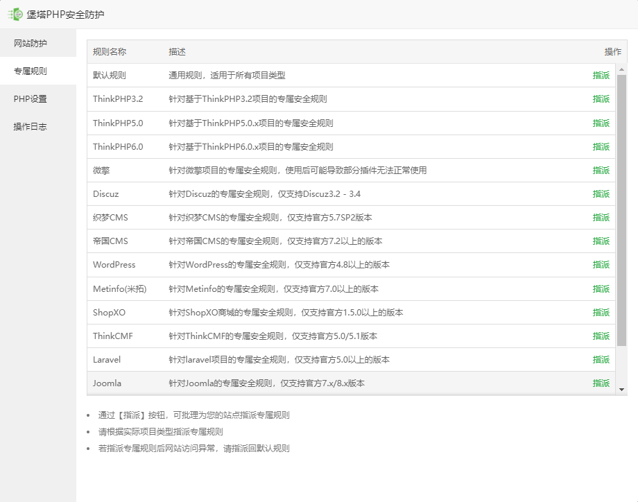The height and width of the screenshot is (502, 638).
Task: Assign the 帝国CMS rule
Action: 601,241
